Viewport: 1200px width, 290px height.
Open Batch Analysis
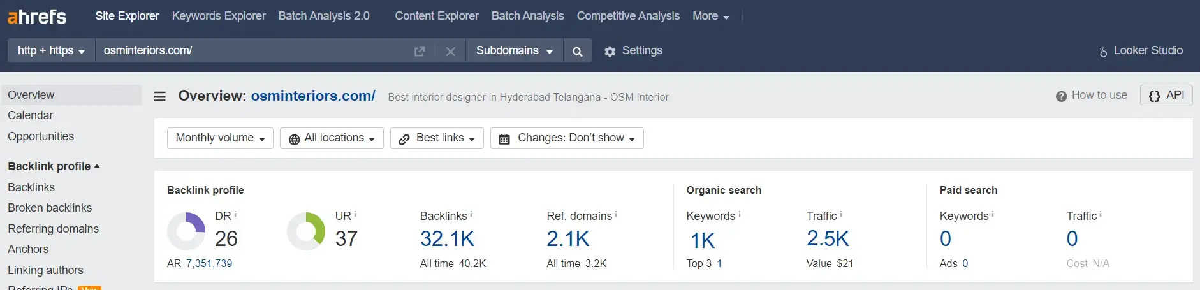coord(528,16)
